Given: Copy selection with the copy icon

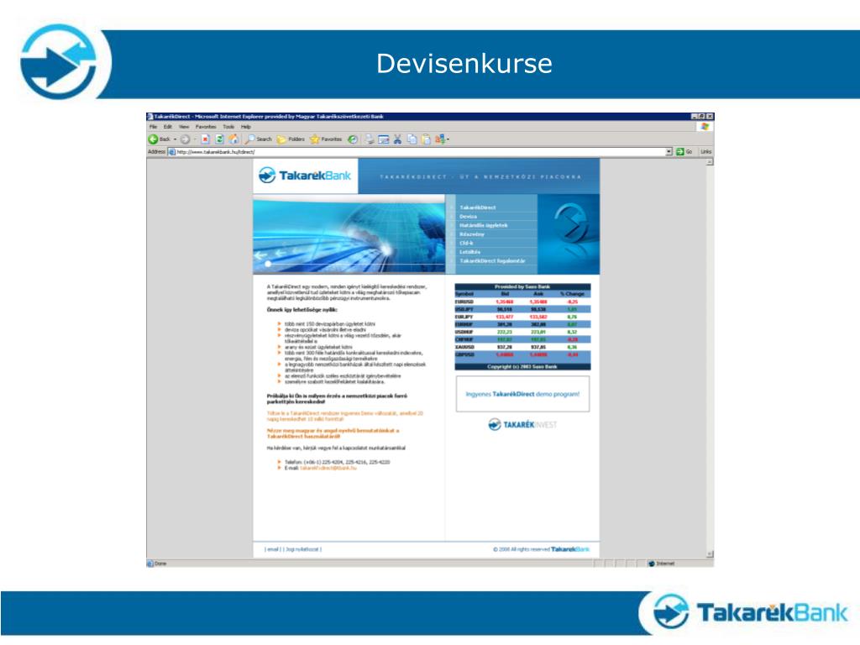Looking at the screenshot, I should pos(412,139).
